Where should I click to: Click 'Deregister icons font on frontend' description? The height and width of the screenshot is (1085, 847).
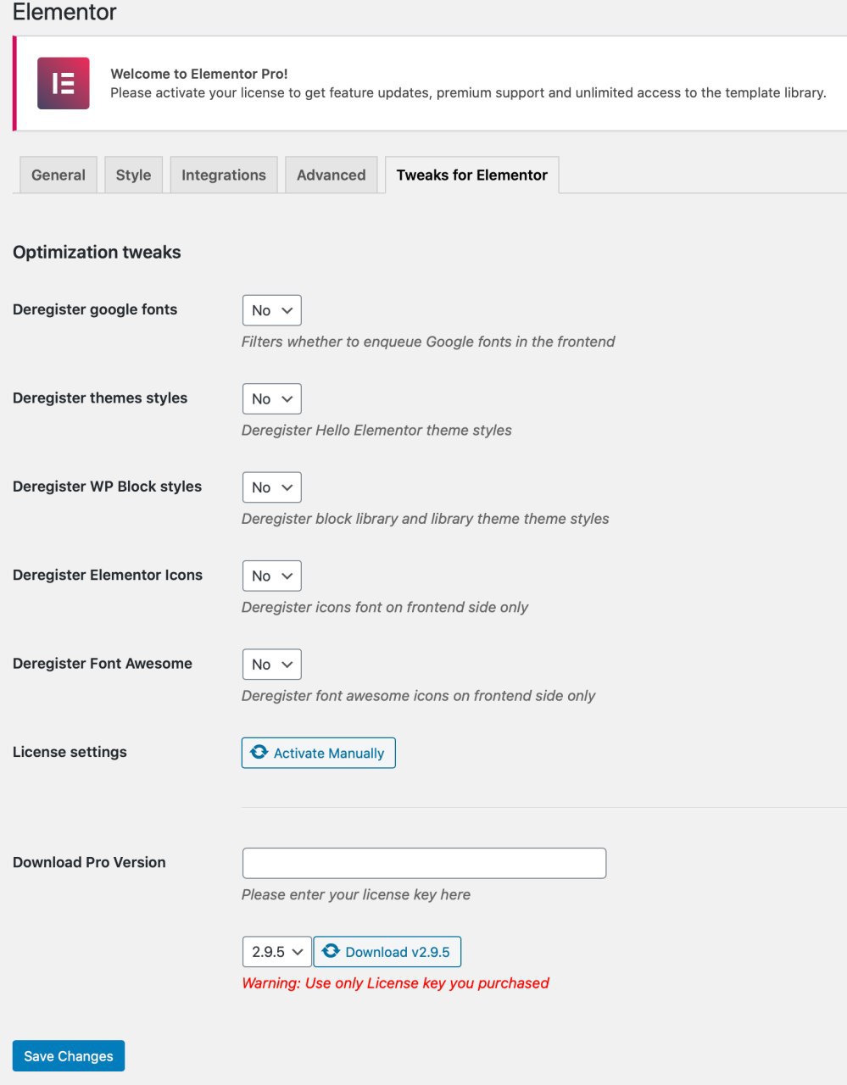coord(385,607)
